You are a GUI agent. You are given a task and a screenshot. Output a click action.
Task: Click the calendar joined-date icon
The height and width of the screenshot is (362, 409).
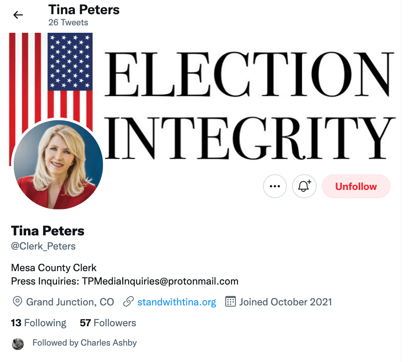tap(230, 302)
